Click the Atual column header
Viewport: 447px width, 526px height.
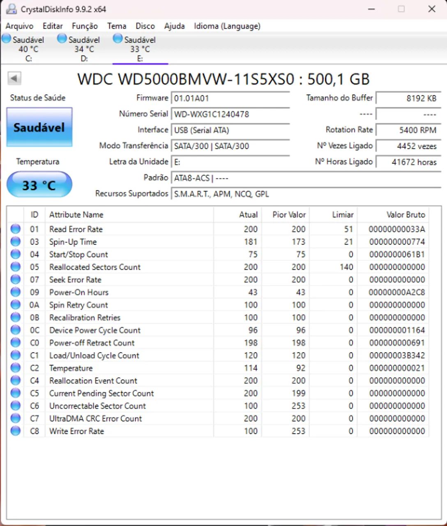(237, 215)
